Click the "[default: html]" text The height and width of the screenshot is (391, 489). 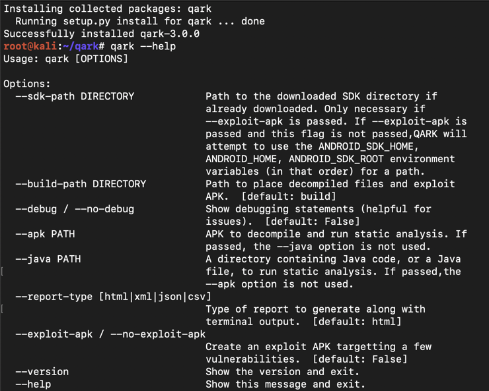tap(357, 322)
